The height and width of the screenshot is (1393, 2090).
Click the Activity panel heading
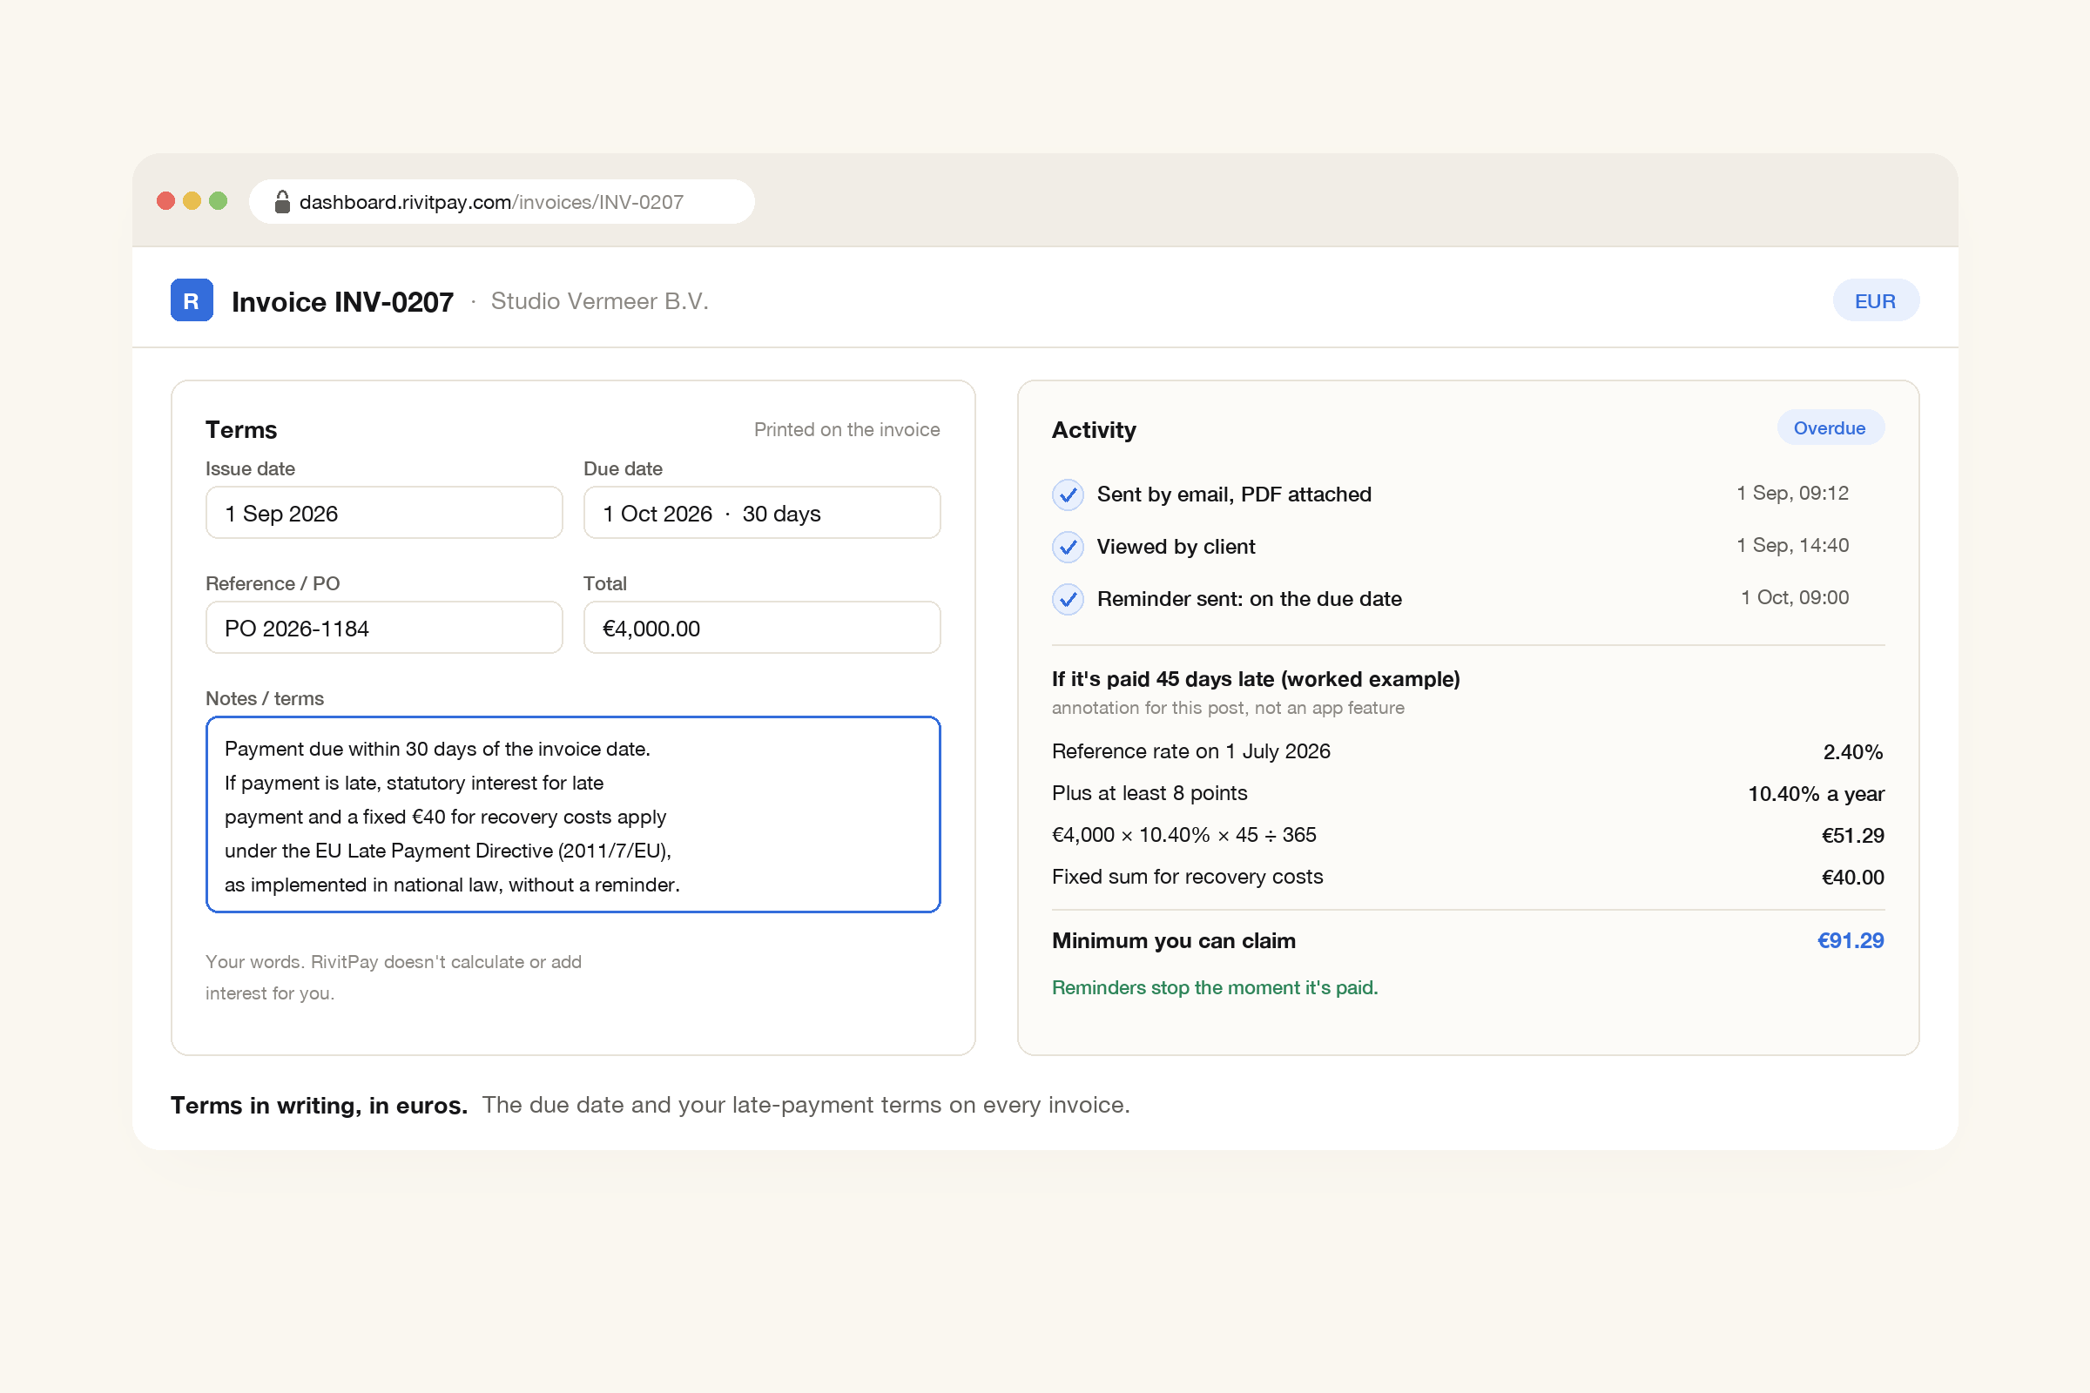(1094, 431)
